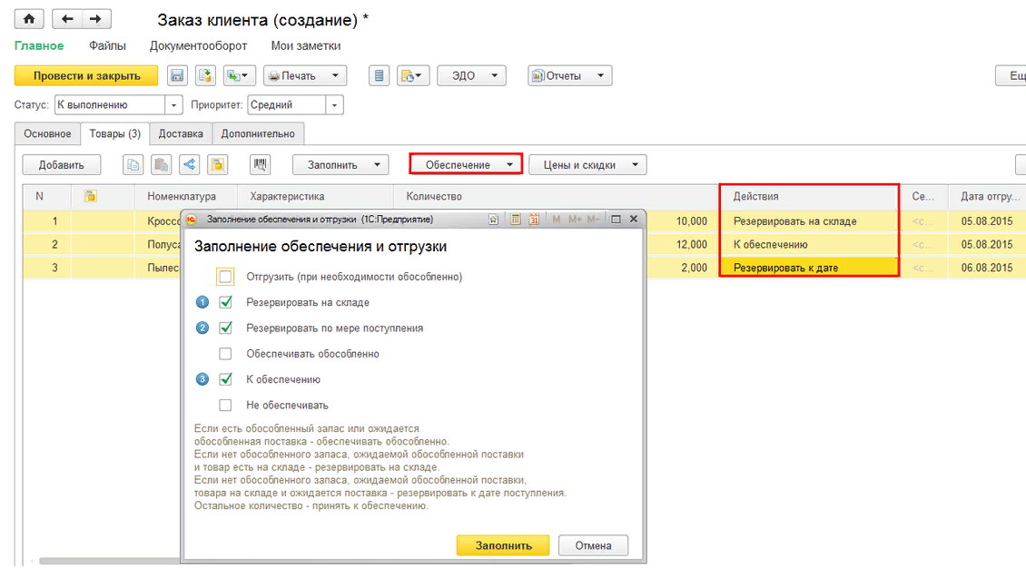Click the paste rows icon in table toolbar
Image resolution: width=1026 pixels, height=568 pixels.
pos(162,165)
